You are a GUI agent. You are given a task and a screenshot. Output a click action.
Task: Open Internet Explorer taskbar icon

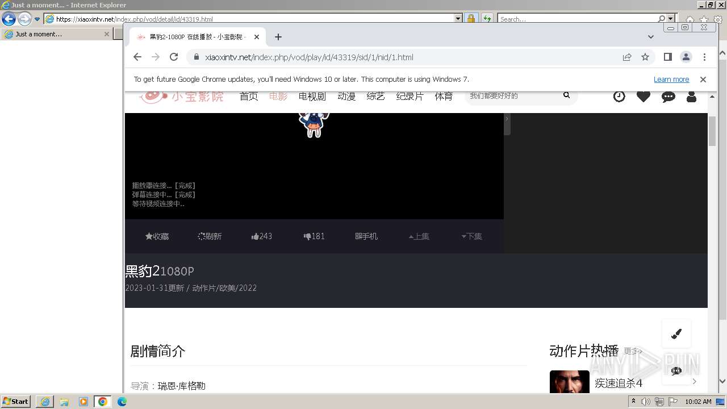[x=45, y=402]
